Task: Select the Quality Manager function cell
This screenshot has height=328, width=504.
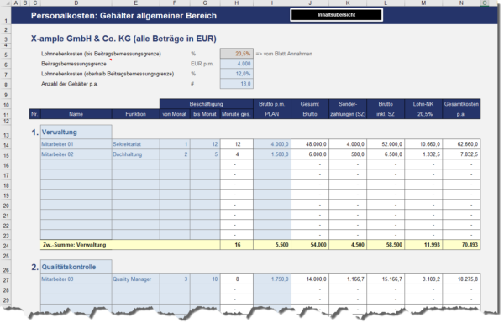Action: (x=135, y=279)
